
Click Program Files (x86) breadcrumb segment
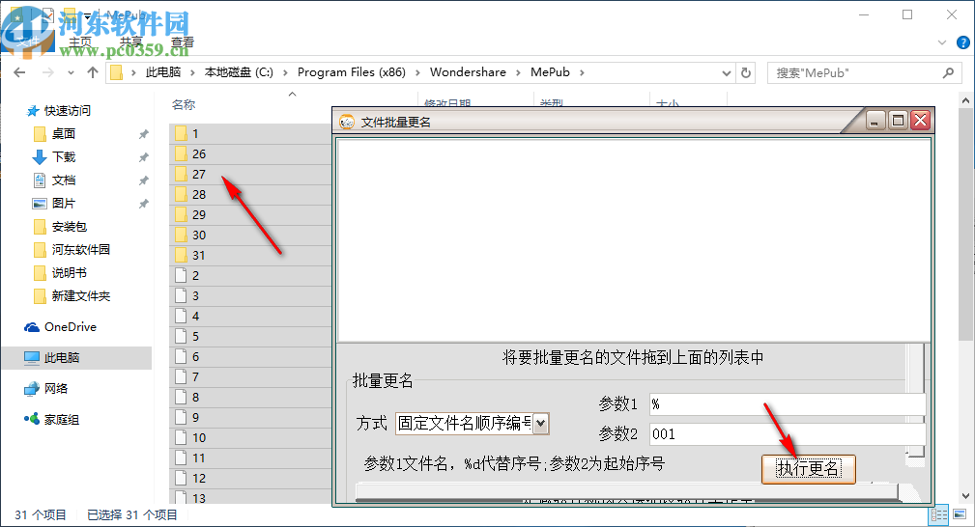[352, 72]
